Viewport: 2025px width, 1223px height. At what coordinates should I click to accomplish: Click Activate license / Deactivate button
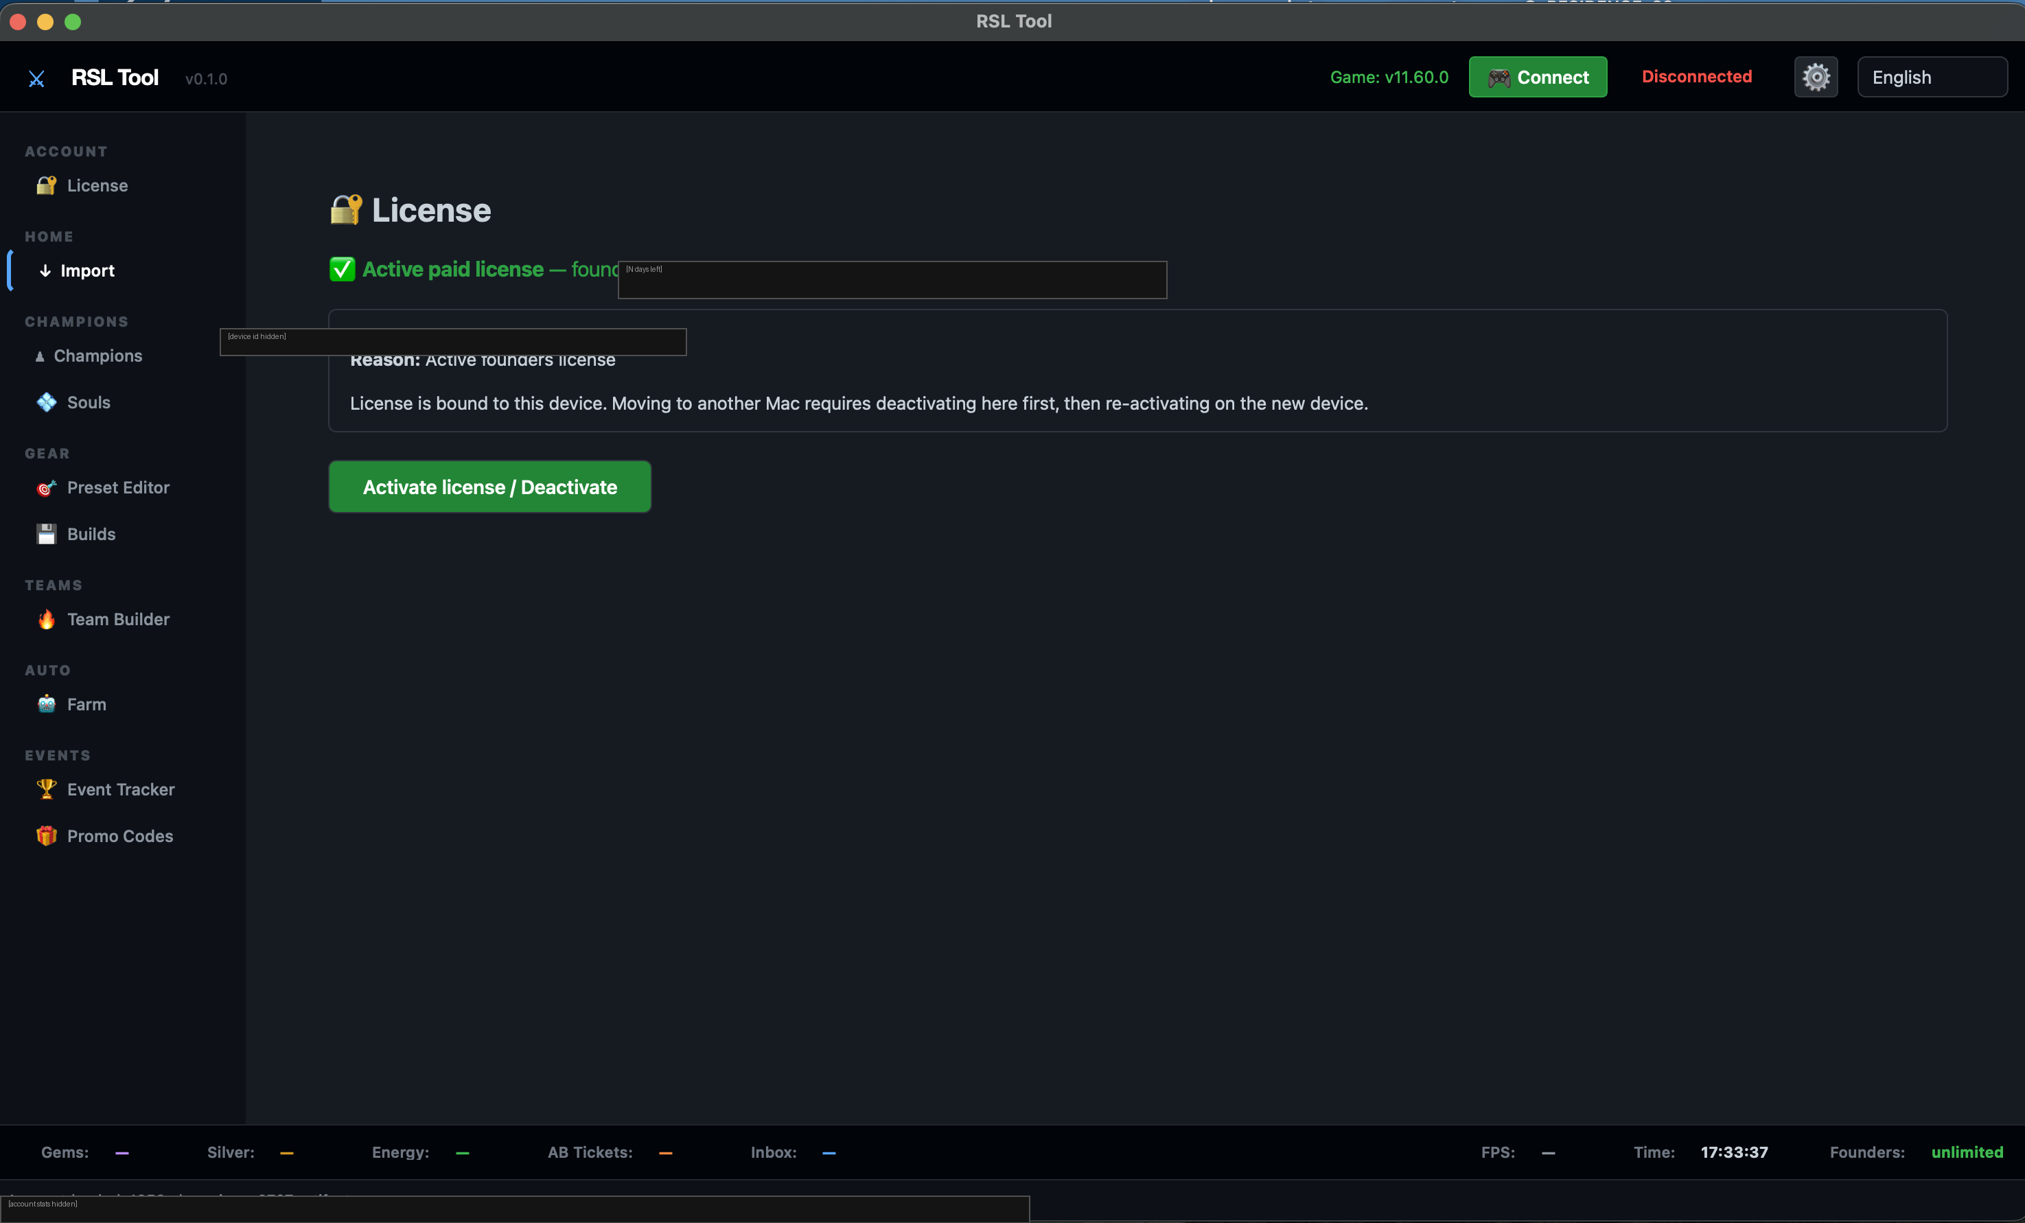pyautogui.click(x=490, y=487)
